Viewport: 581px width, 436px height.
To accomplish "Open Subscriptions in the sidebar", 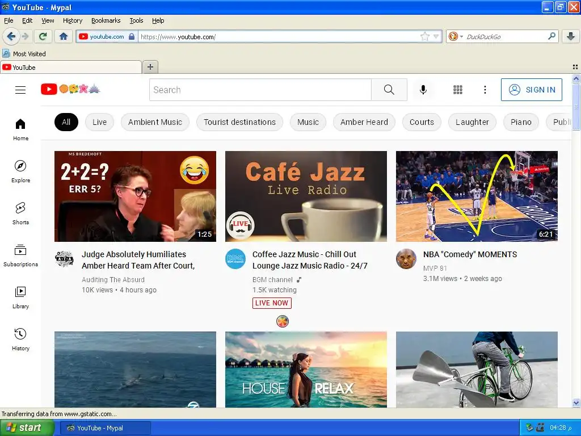I will [20, 255].
